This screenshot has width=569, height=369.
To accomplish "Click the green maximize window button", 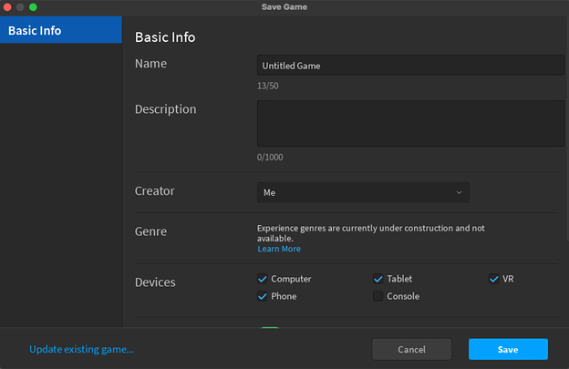I will pos(33,7).
